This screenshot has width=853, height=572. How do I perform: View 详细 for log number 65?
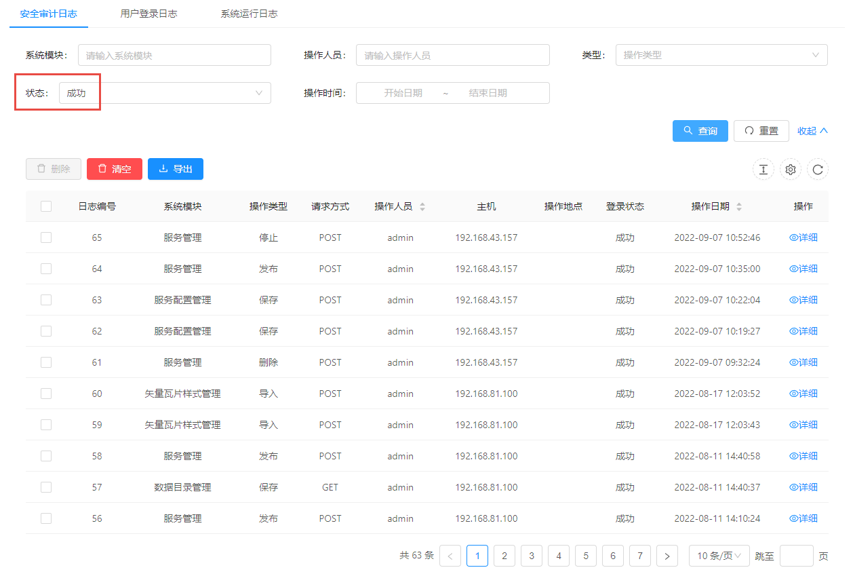click(804, 237)
